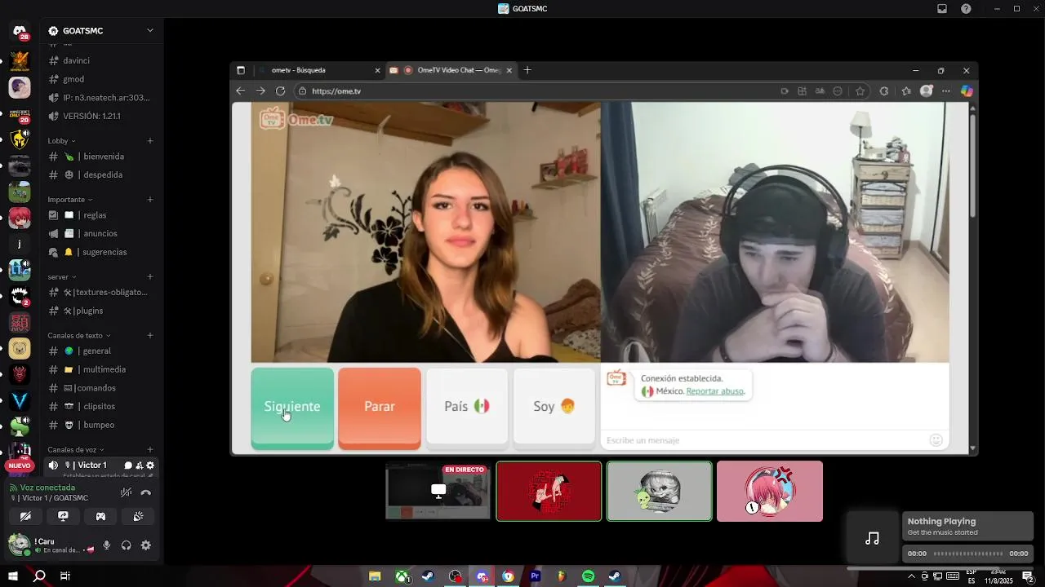
Task: Open the chat of voice channel Victor 1
Action: click(128, 466)
